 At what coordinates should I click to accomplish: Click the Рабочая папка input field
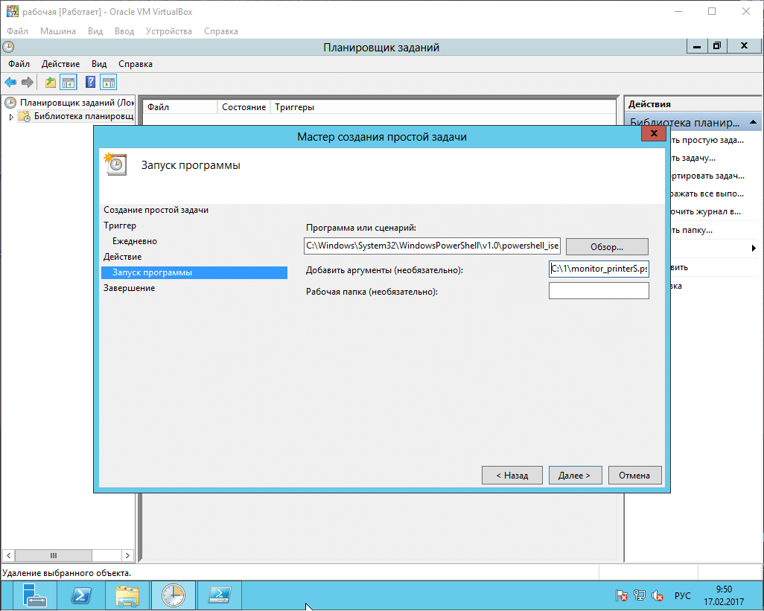pos(598,291)
